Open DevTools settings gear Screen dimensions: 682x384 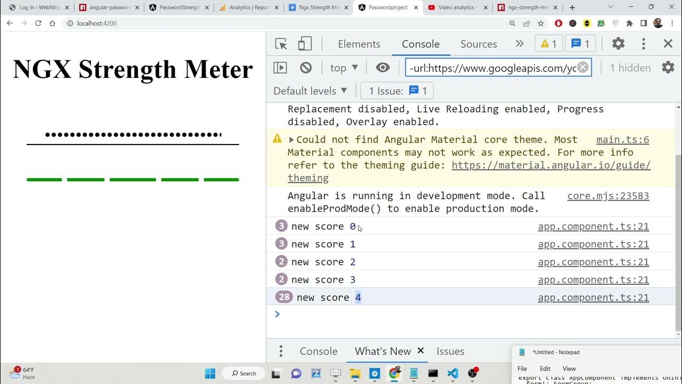pos(618,44)
